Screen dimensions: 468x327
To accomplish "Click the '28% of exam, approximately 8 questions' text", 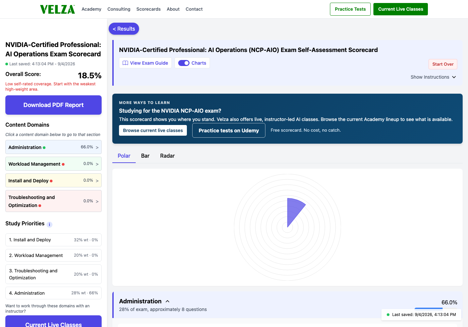I will pos(163,309).
